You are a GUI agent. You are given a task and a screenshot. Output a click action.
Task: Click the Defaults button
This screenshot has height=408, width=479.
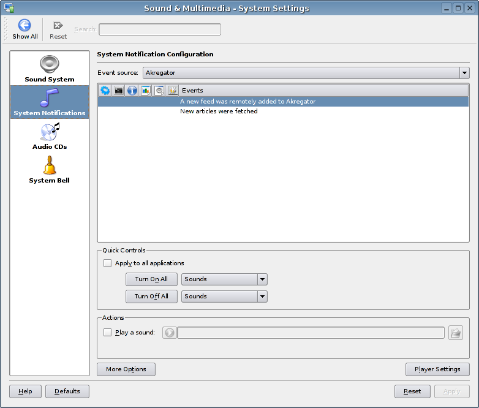(67, 391)
